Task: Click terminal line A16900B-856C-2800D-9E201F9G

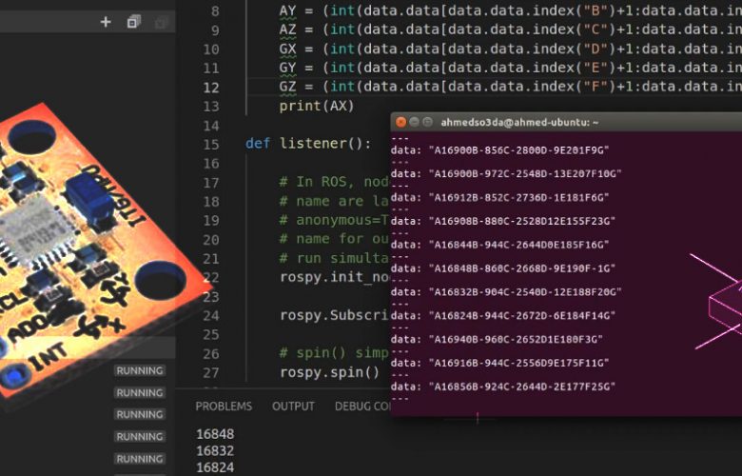Action: pos(499,150)
